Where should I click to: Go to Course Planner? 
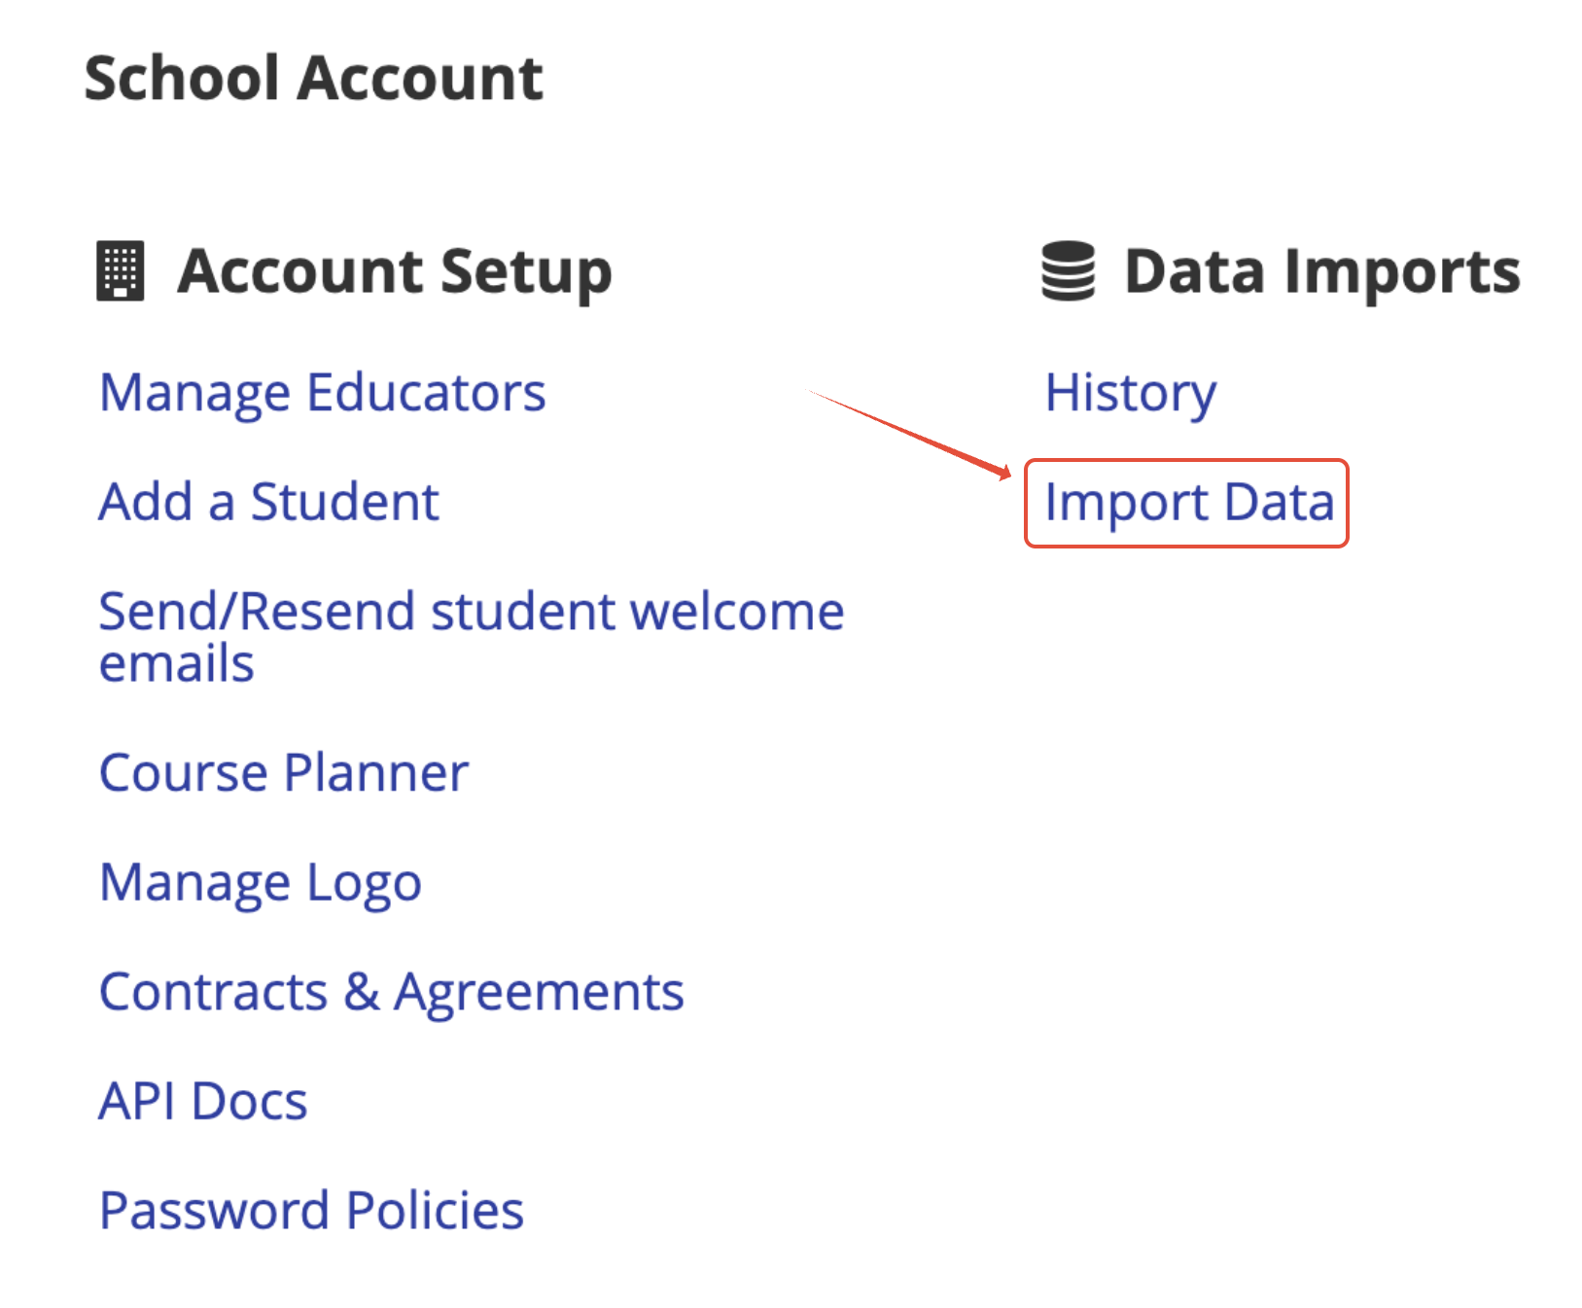click(284, 774)
